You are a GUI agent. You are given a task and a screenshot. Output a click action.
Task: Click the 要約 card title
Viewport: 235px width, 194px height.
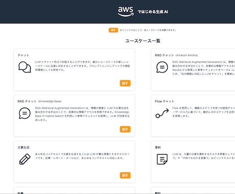click(158, 148)
